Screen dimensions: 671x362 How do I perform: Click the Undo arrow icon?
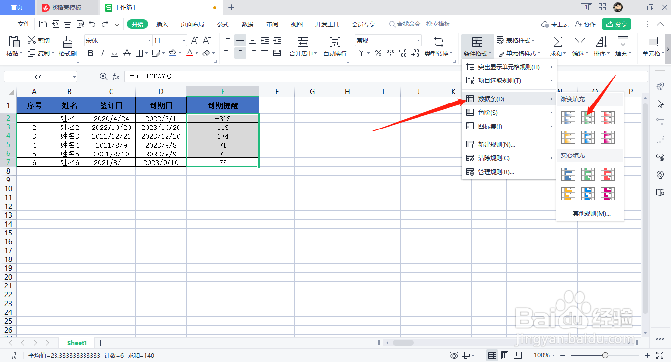pos(92,24)
